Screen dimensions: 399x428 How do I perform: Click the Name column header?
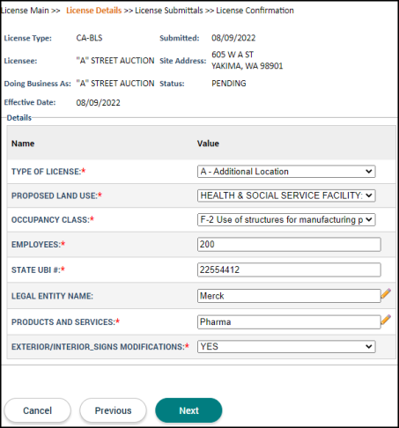[23, 144]
